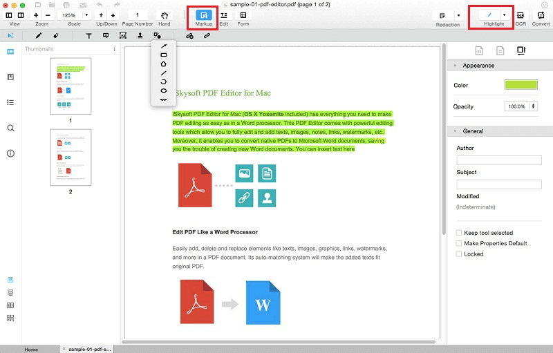The image size is (553, 353).
Task: Select the Sticky note comment tool
Action: click(106, 36)
